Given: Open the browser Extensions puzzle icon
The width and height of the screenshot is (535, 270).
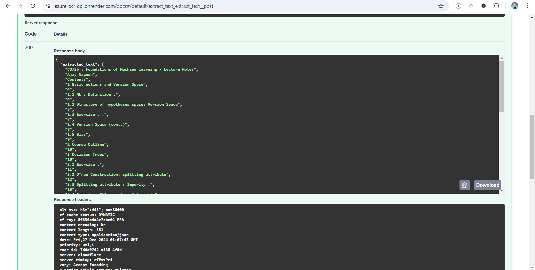Looking at the screenshot, I should [x=496, y=6].
